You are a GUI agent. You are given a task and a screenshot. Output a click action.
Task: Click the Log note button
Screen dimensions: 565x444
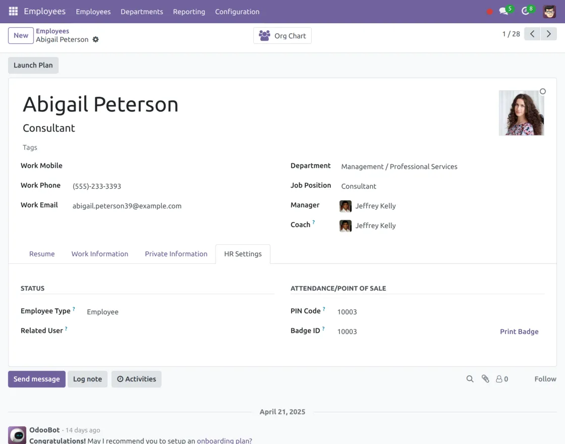[88, 379]
